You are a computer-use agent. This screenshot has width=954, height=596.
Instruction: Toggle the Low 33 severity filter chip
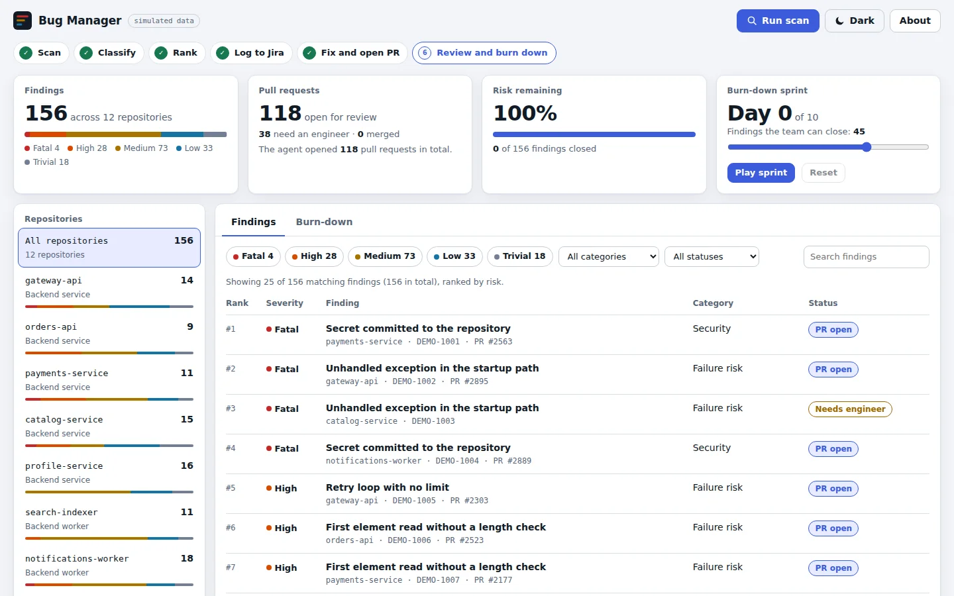454,256
